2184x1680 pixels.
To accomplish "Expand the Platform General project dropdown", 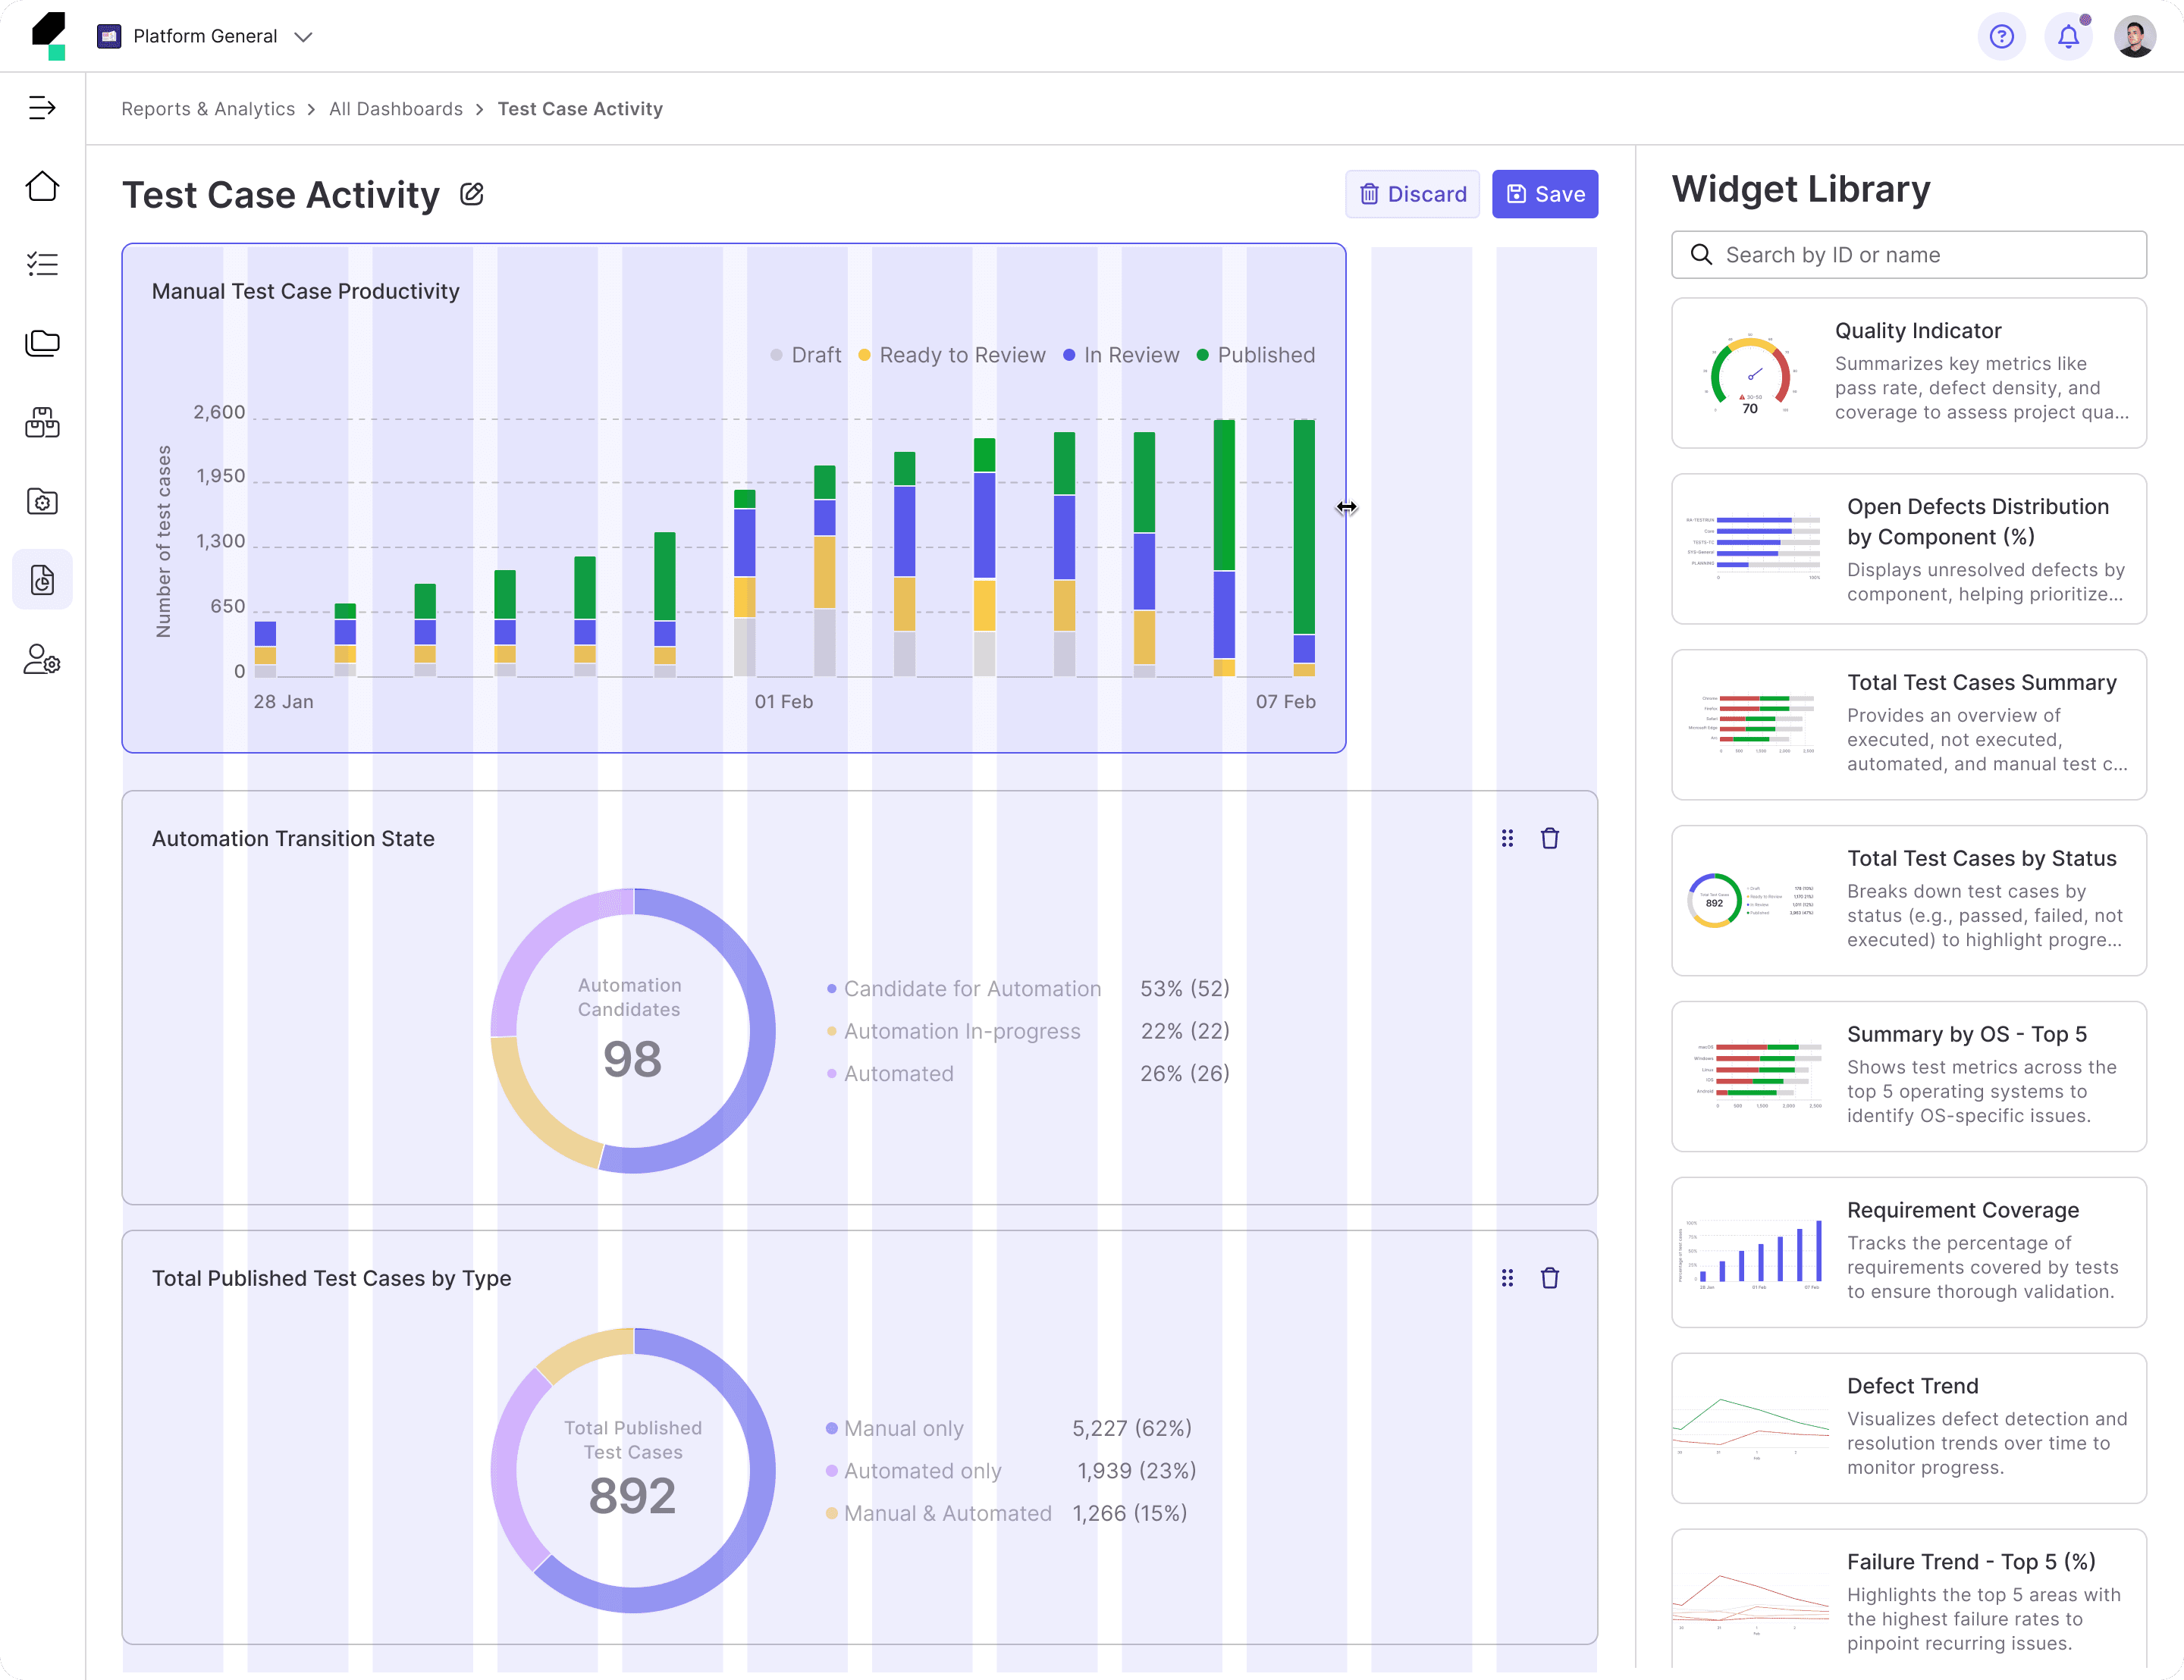I will tap(205, 37).
